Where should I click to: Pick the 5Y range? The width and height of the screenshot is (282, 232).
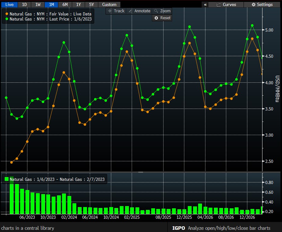tap(91, 4)
